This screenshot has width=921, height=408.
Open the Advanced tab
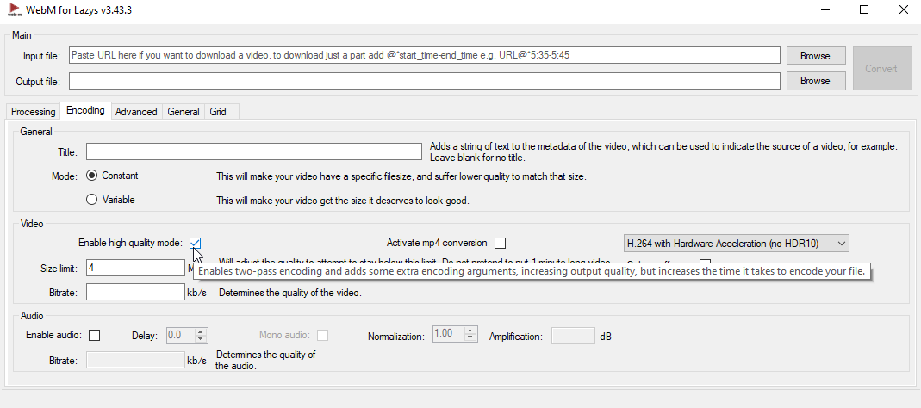136,112
